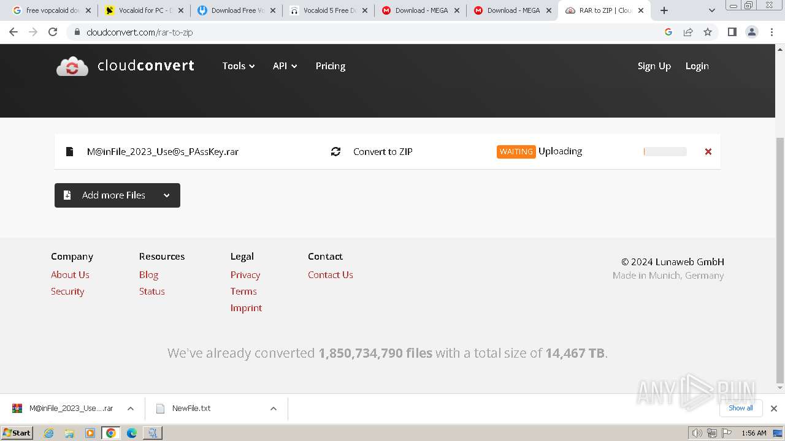Click the Google icon in the address bar
This screenshot has height=441, width=785.
pos(668,32)
